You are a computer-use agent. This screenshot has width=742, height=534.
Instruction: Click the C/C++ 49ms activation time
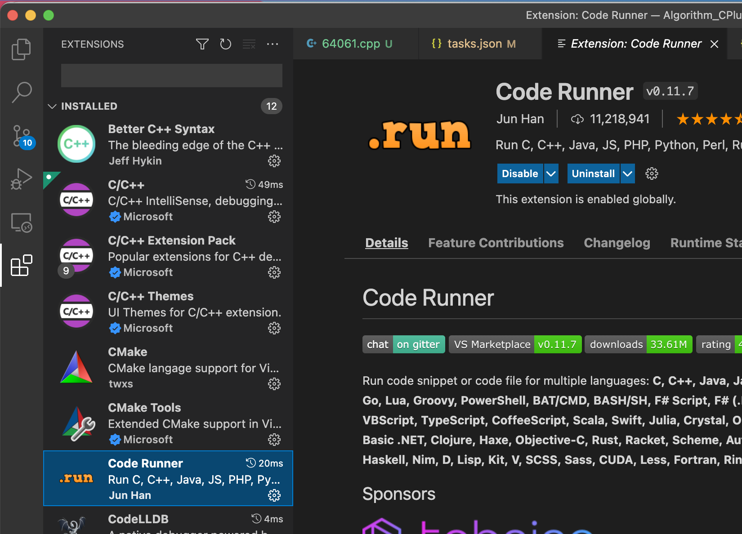coord(264,184)
